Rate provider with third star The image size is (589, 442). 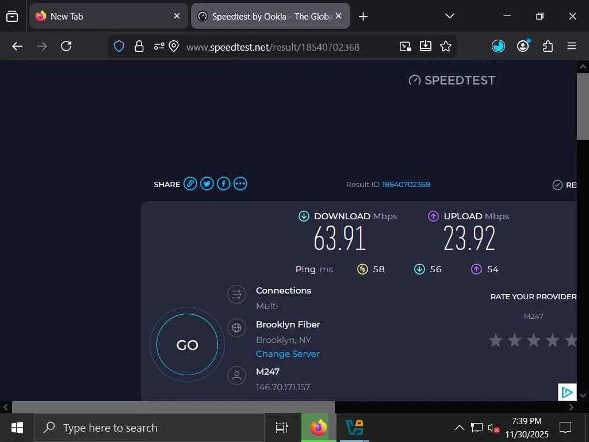[533, 340]
